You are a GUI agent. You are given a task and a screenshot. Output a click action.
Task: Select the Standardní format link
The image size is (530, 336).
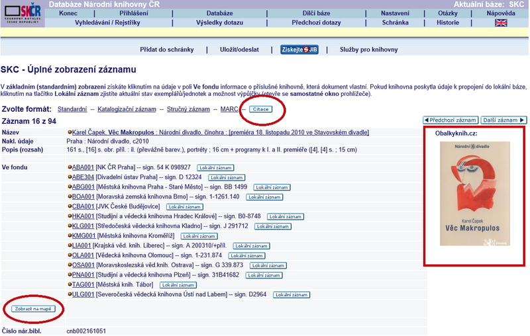tap(72, 109)
